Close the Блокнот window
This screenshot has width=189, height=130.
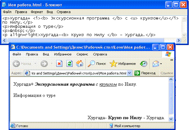(183, 5)
